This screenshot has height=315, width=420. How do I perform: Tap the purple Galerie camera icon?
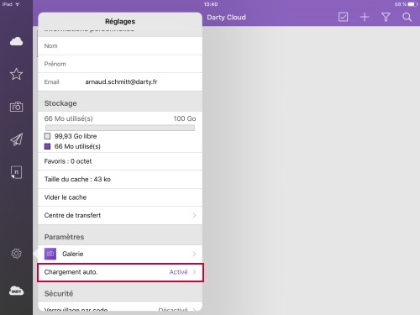tap(50, 254)
